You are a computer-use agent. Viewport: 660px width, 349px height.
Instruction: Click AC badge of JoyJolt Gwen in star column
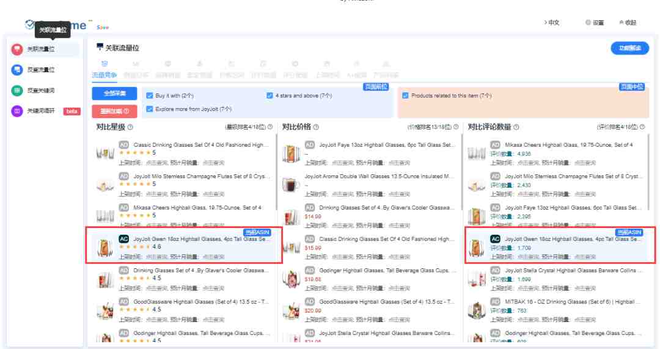pyautogui.click(x=123, y=239)
